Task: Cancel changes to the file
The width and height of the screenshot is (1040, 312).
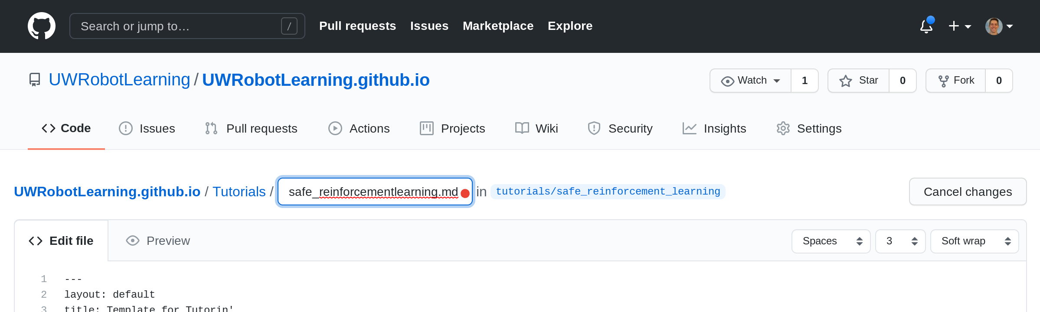Action: [x=968, y=192]
